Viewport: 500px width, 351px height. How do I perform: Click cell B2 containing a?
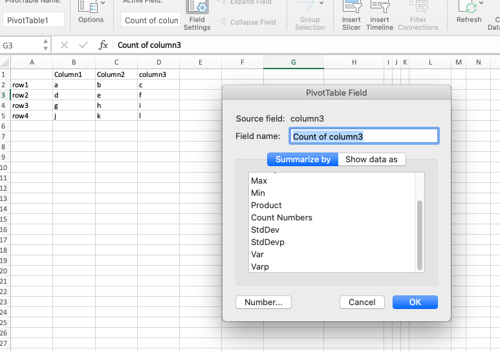click(x=74, y=85)
